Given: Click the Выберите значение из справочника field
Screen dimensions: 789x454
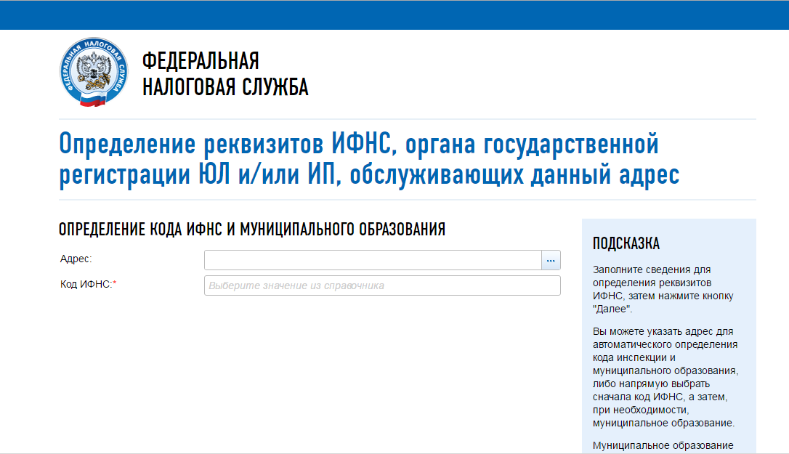Looking at the screenshot, I should coord(381,285).
